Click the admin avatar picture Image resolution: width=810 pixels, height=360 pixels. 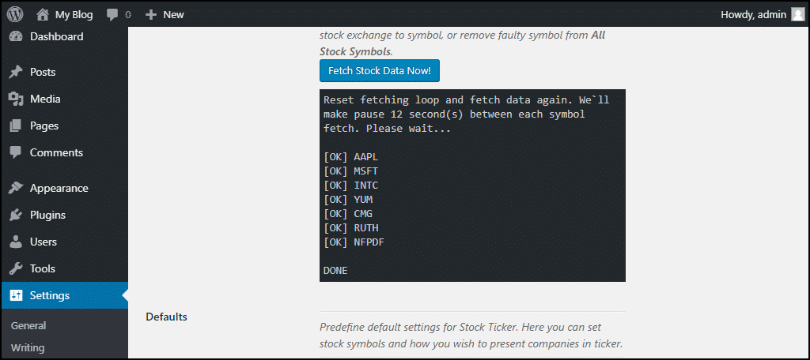[797, 14]
